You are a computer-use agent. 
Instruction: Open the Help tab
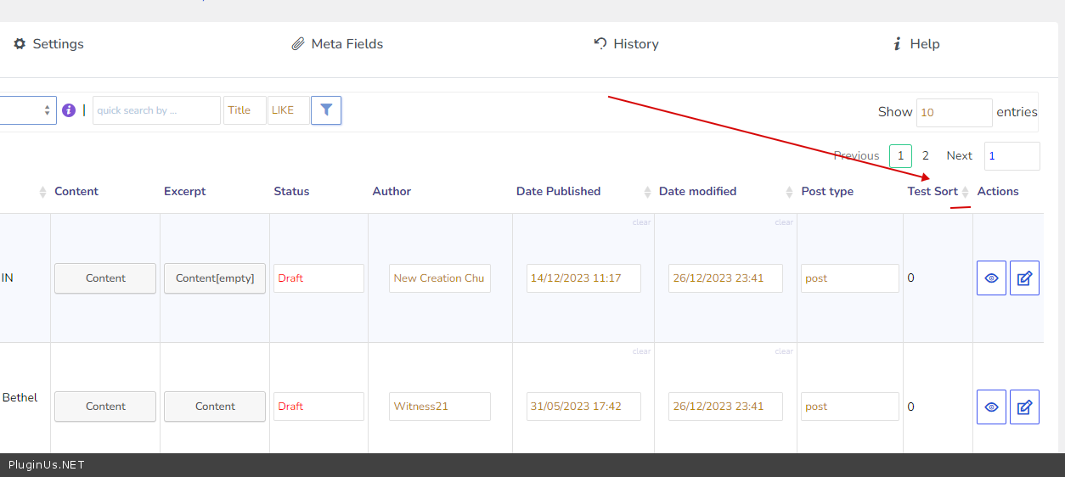pyautogui.click(x=916, y=44)
